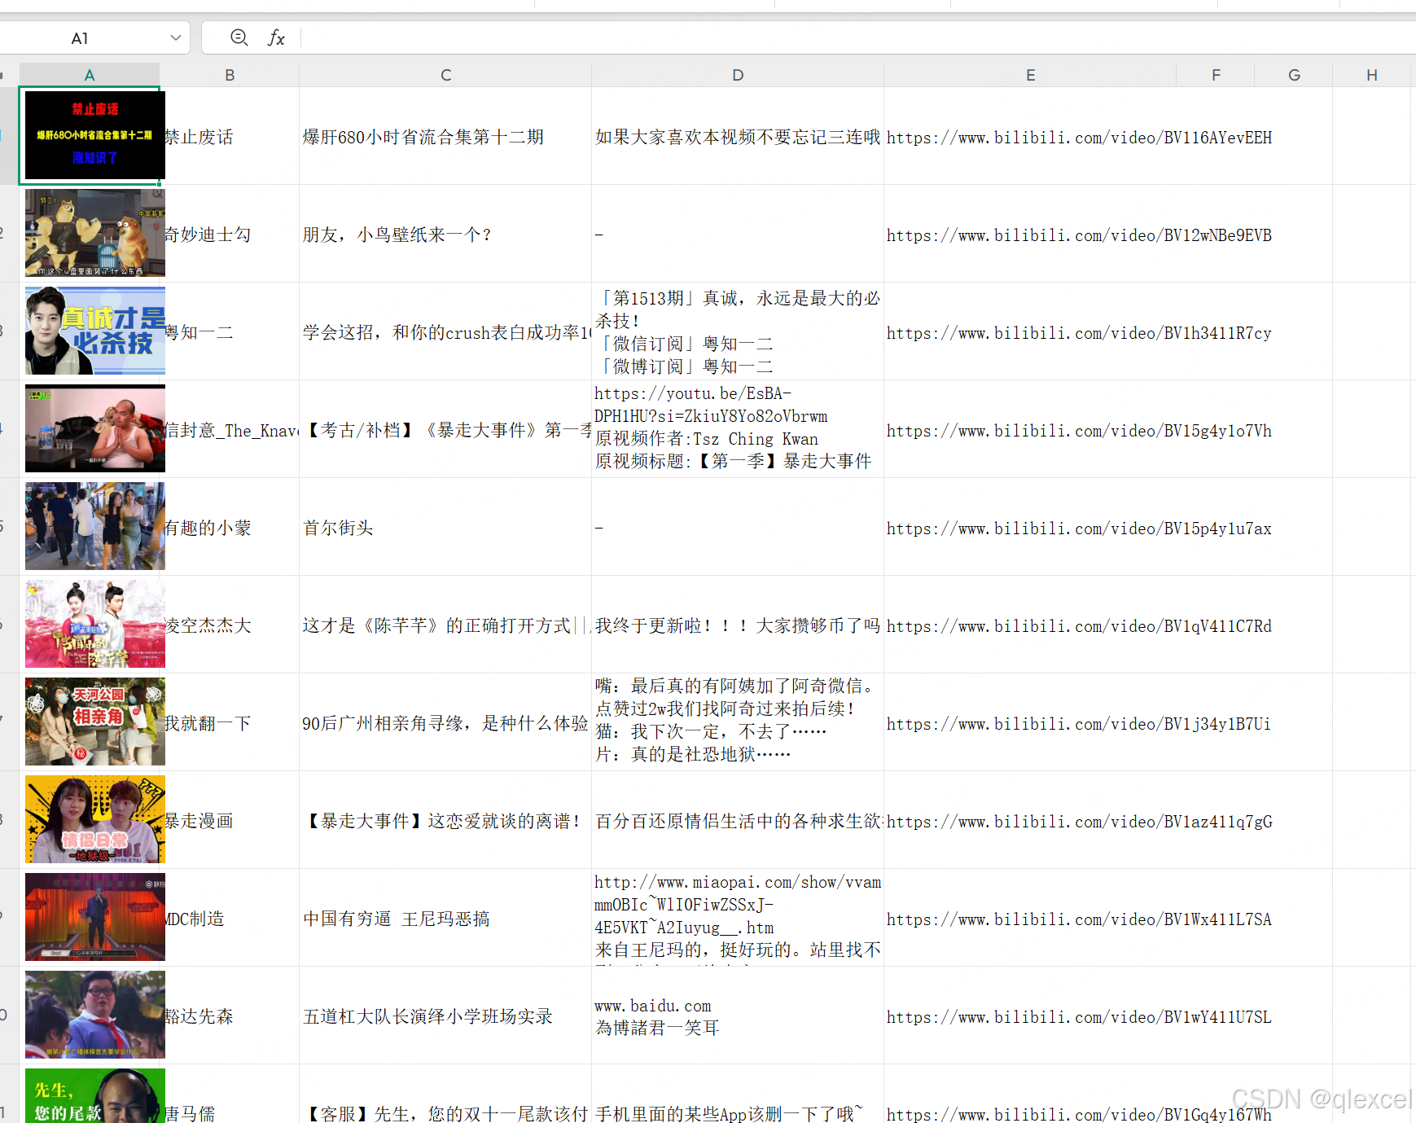
Task: Select cell containing 禁止废话
Action: (231, 136)
